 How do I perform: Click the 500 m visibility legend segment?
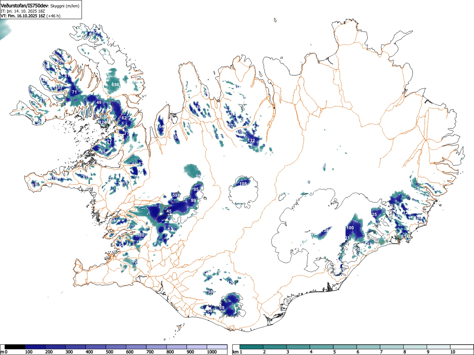click(116, 347)
